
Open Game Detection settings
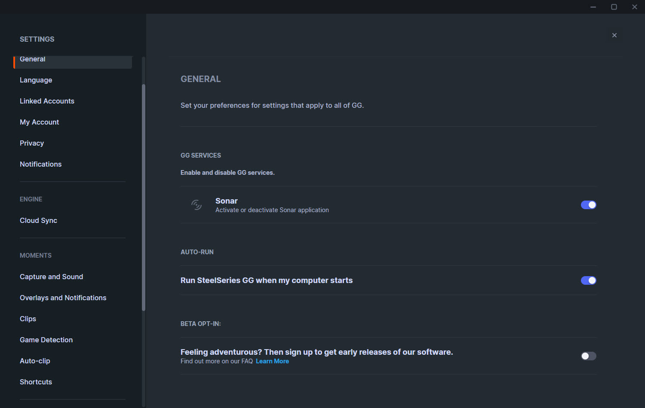pyautogui.click(x=46, y=340)
